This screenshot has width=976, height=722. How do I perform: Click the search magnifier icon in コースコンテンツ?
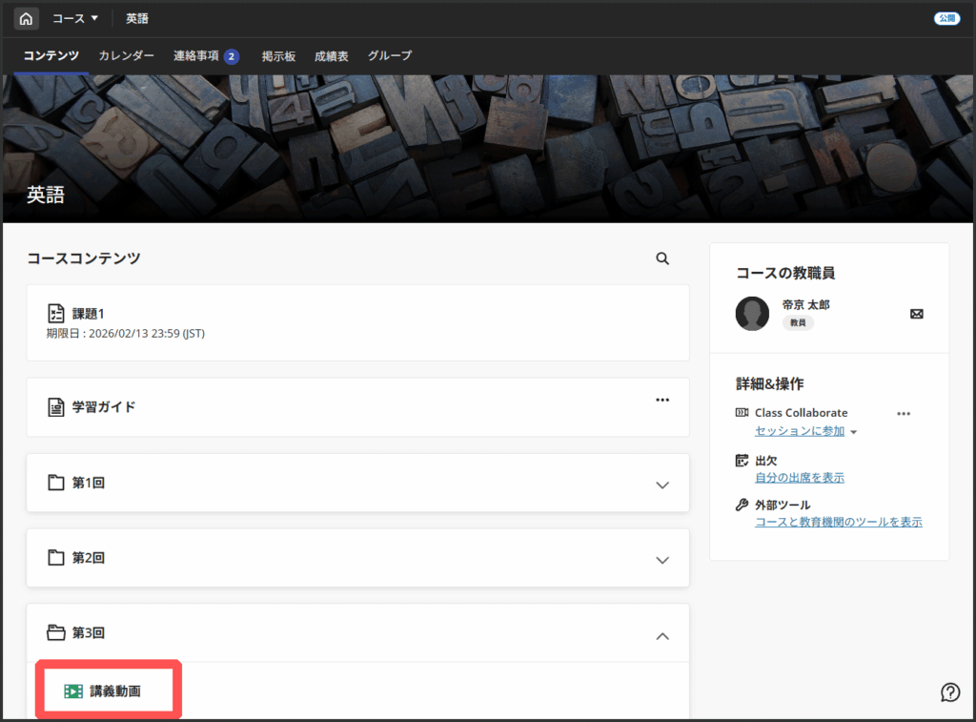point(662,258)
